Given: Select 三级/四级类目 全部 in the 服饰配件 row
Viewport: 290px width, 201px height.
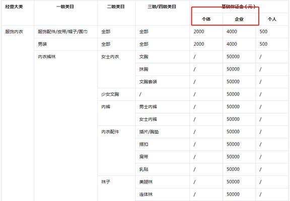Looking at the screenshot, I should point(143,32).
